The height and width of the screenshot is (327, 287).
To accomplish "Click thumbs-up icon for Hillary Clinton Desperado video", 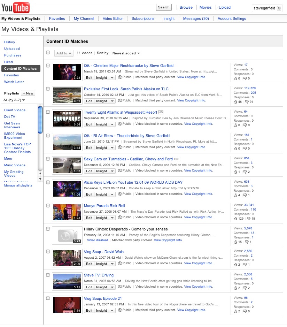I will (235, 242).
